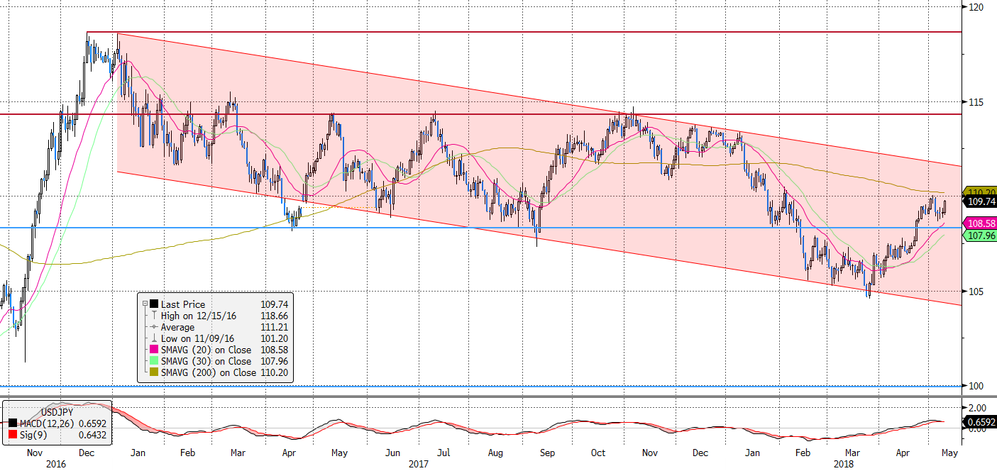Click the magenta 108.58 price axis tag
Screen dimensions: 997x471
click(x=979, y=223)
